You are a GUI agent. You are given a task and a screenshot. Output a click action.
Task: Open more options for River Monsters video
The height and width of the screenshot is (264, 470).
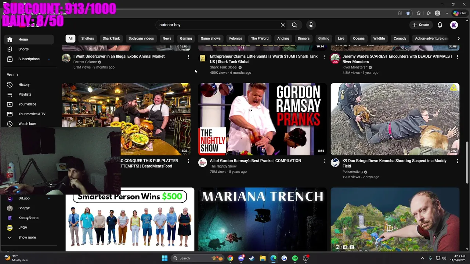pyautogui.click(x=457, y=57)
